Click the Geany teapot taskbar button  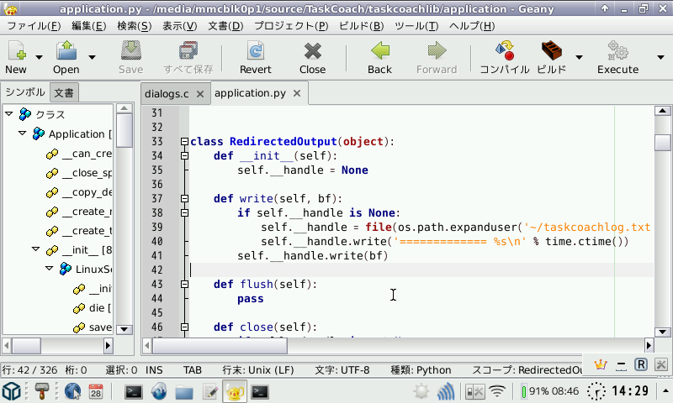pos(235,391)
